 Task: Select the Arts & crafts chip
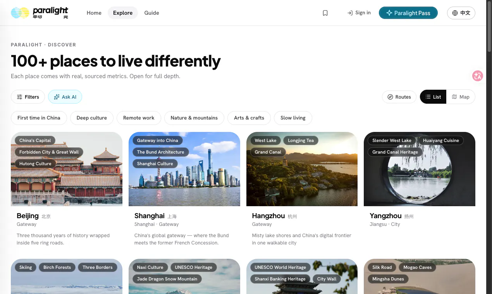(249, 118)
